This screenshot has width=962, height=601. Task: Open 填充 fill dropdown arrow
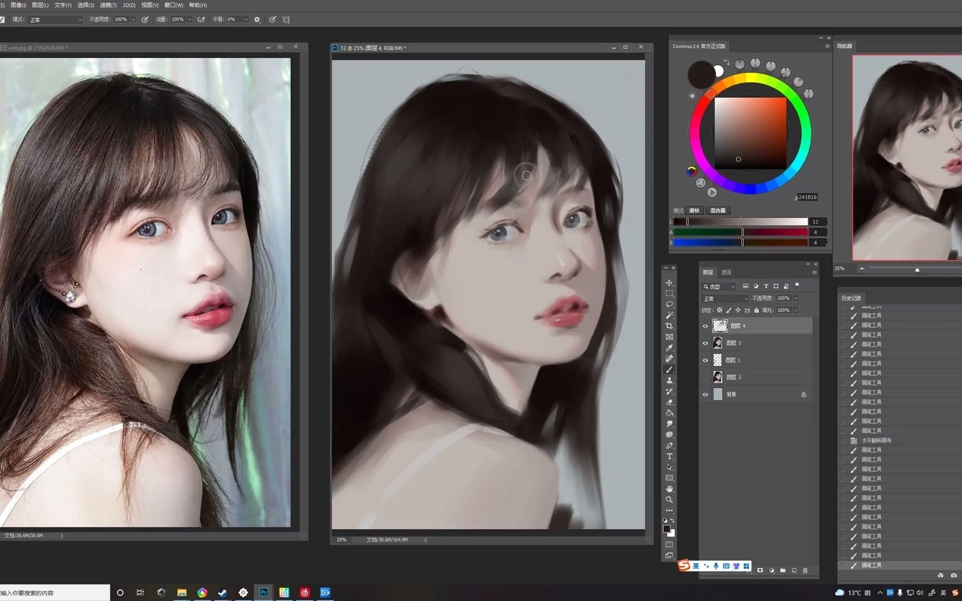coord(796,310)
